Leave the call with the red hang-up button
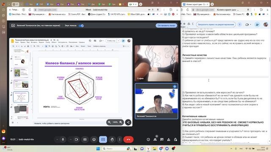 128,139
